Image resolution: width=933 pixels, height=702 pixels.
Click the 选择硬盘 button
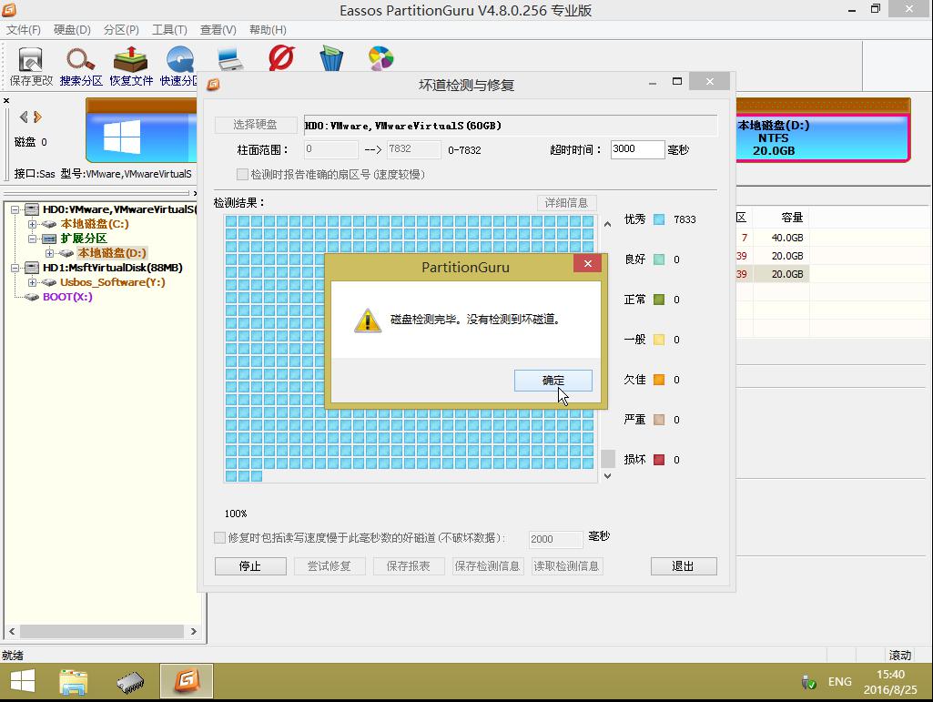click(255, 125)
